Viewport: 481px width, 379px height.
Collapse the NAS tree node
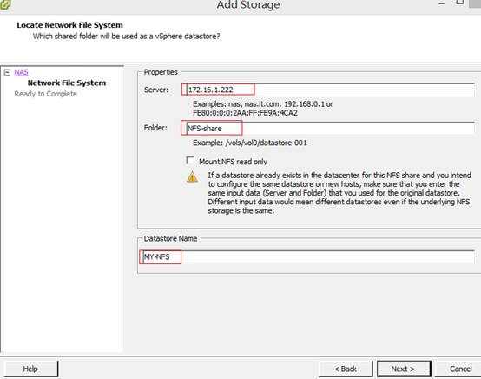(x=7, y=72)
